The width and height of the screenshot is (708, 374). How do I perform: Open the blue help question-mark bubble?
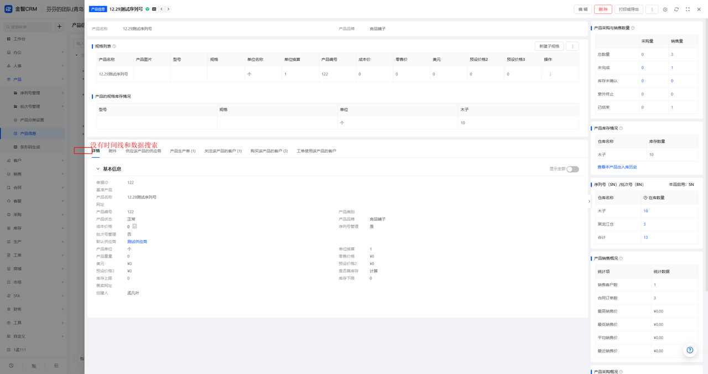point(690,350)
